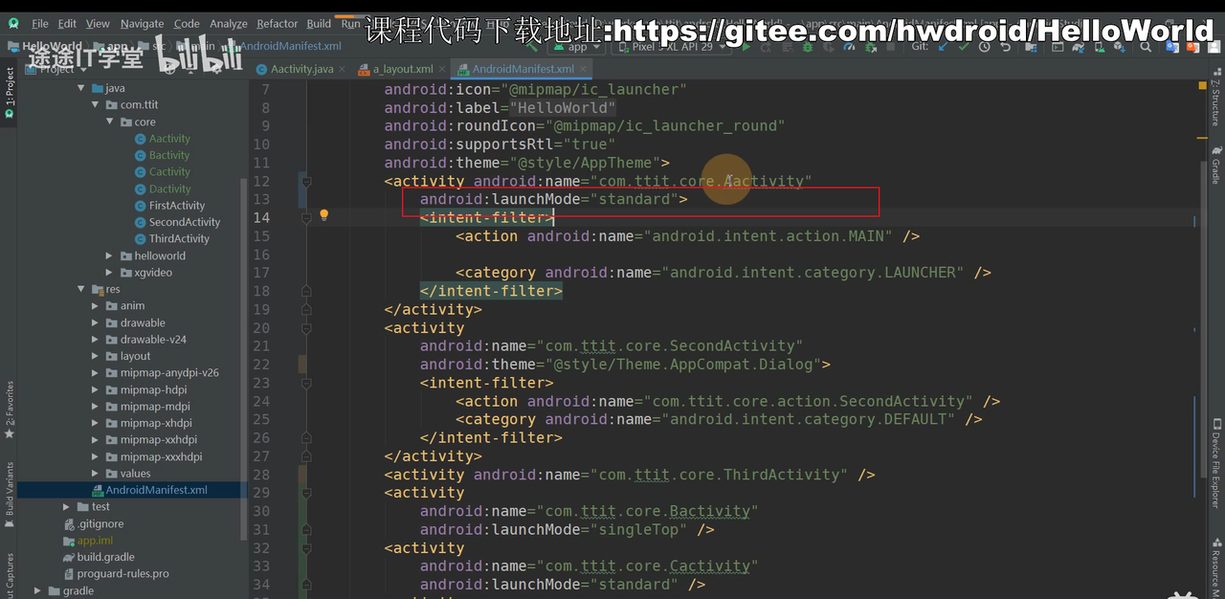Open the Gradle side panel
Screen dimensions: 1225x599
[x=1215, y=165]
